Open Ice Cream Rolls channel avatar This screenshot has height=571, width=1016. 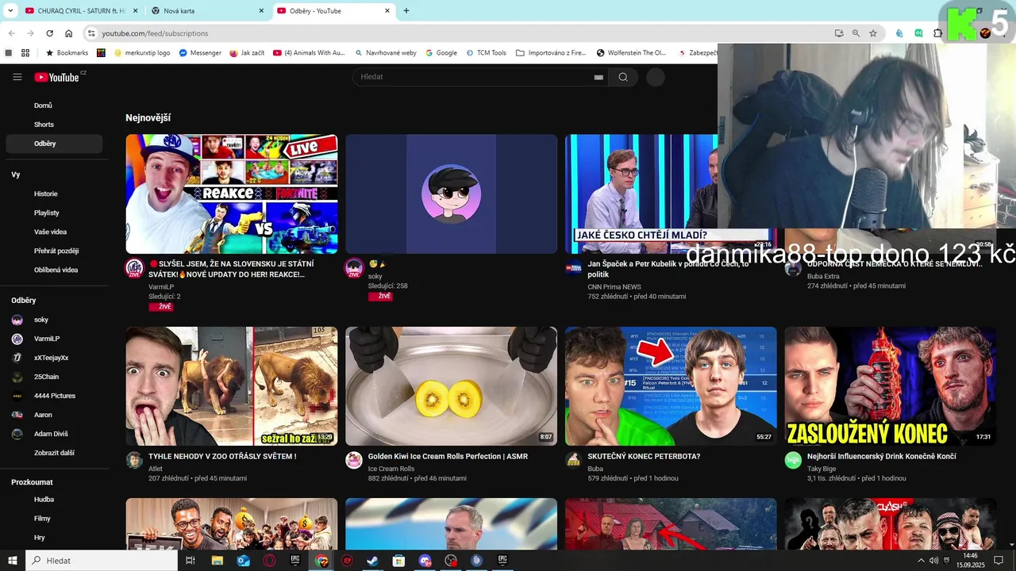354,461
